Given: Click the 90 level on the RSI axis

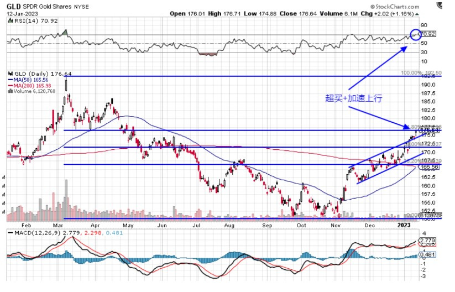Looking at the screenshot, I should pyautogui.click(x=424, y=25).
